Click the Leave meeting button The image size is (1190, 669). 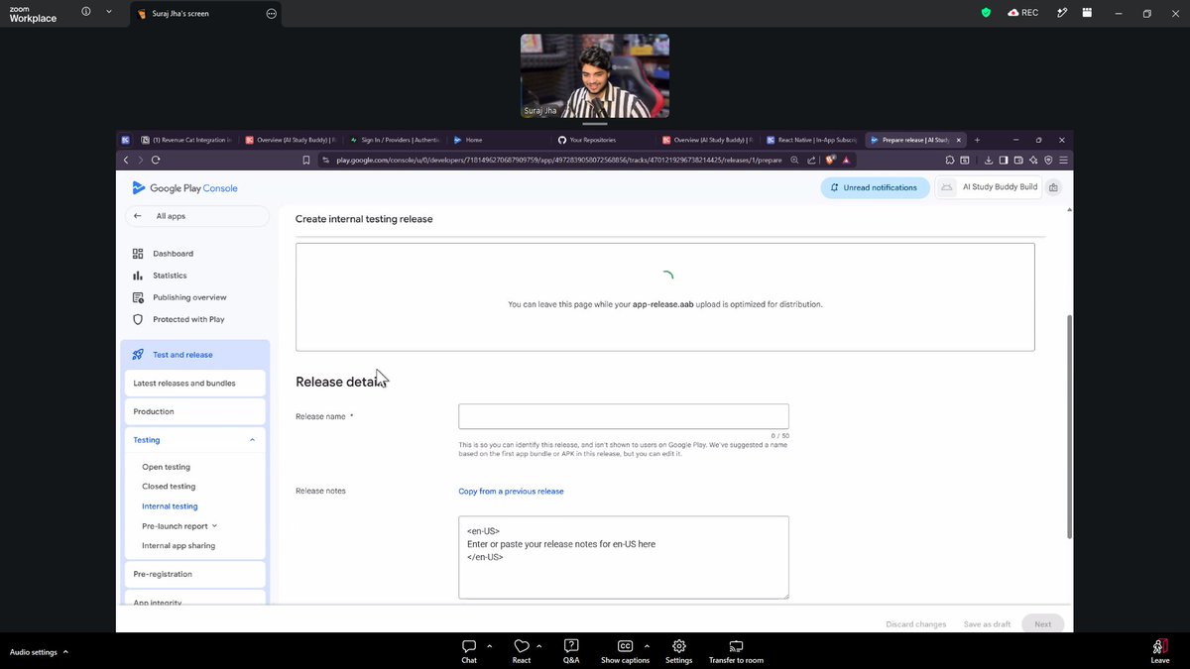(x=1159, y=651)
